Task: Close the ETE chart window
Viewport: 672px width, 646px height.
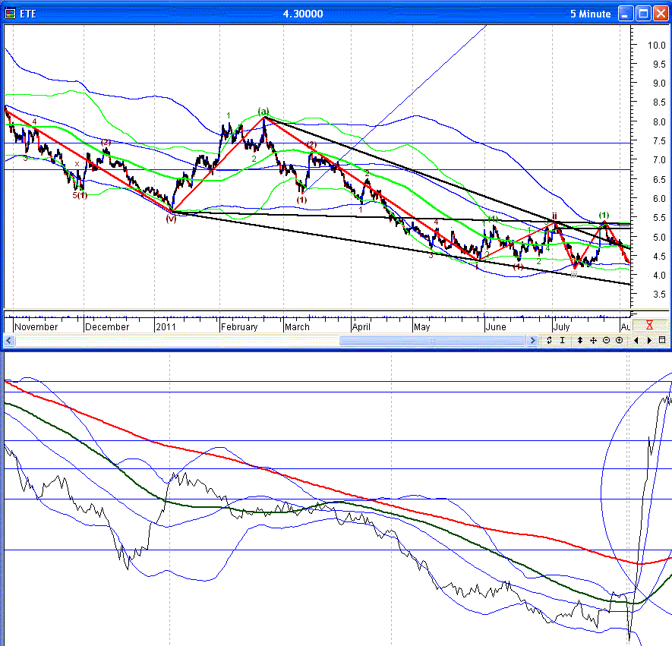Action: [661, 14]
